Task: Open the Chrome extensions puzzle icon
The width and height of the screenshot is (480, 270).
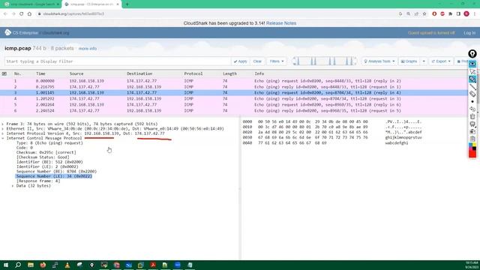Action: point(450,13)
